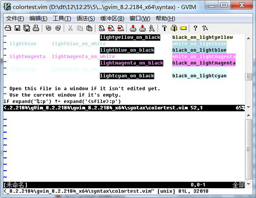Open the 文件(F) menu
The width and height of the screenshot is (256, 198).
15,18
